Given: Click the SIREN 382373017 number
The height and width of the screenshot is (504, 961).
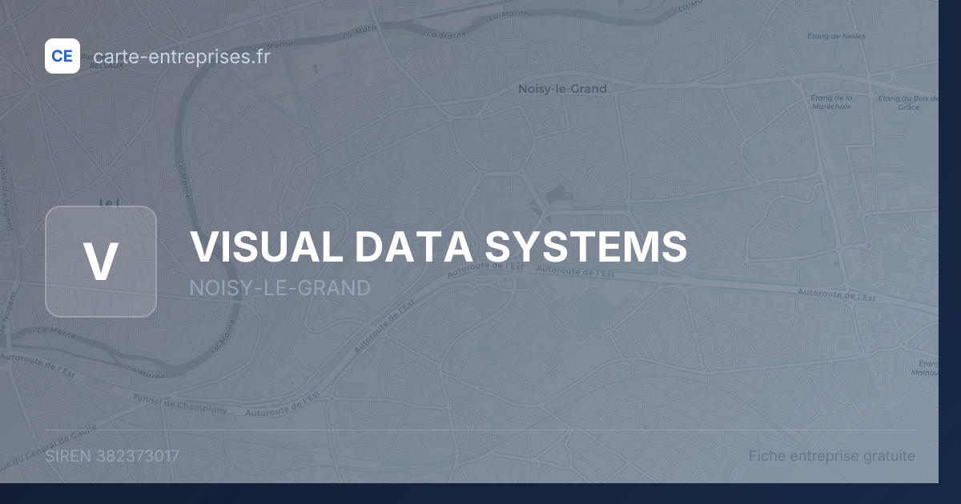Looking at the screenshot, I should pyautogui.click(x=112, y=456).
